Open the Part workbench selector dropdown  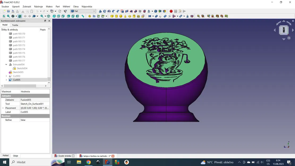[83, 11]
